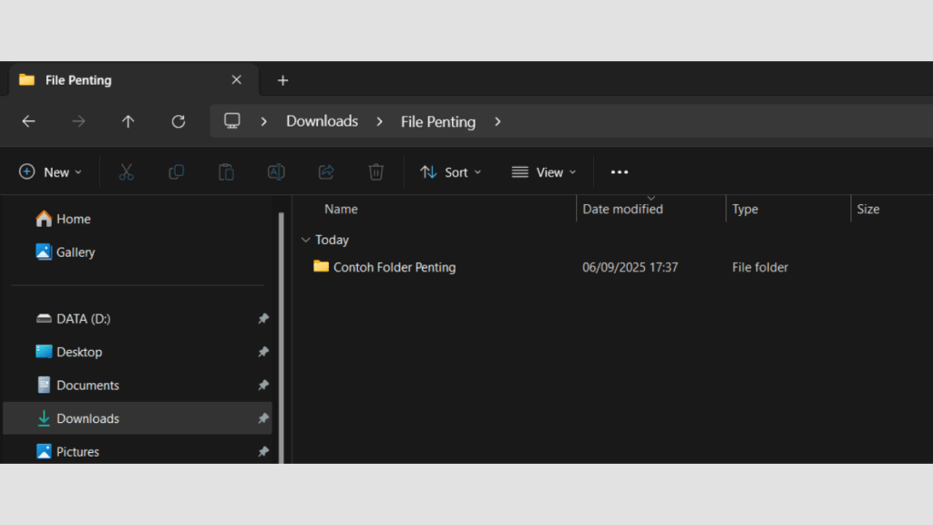Click the Refresh icon

coord(179,121)
